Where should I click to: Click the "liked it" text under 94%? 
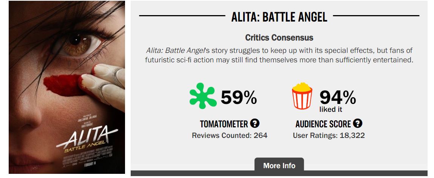331,110
